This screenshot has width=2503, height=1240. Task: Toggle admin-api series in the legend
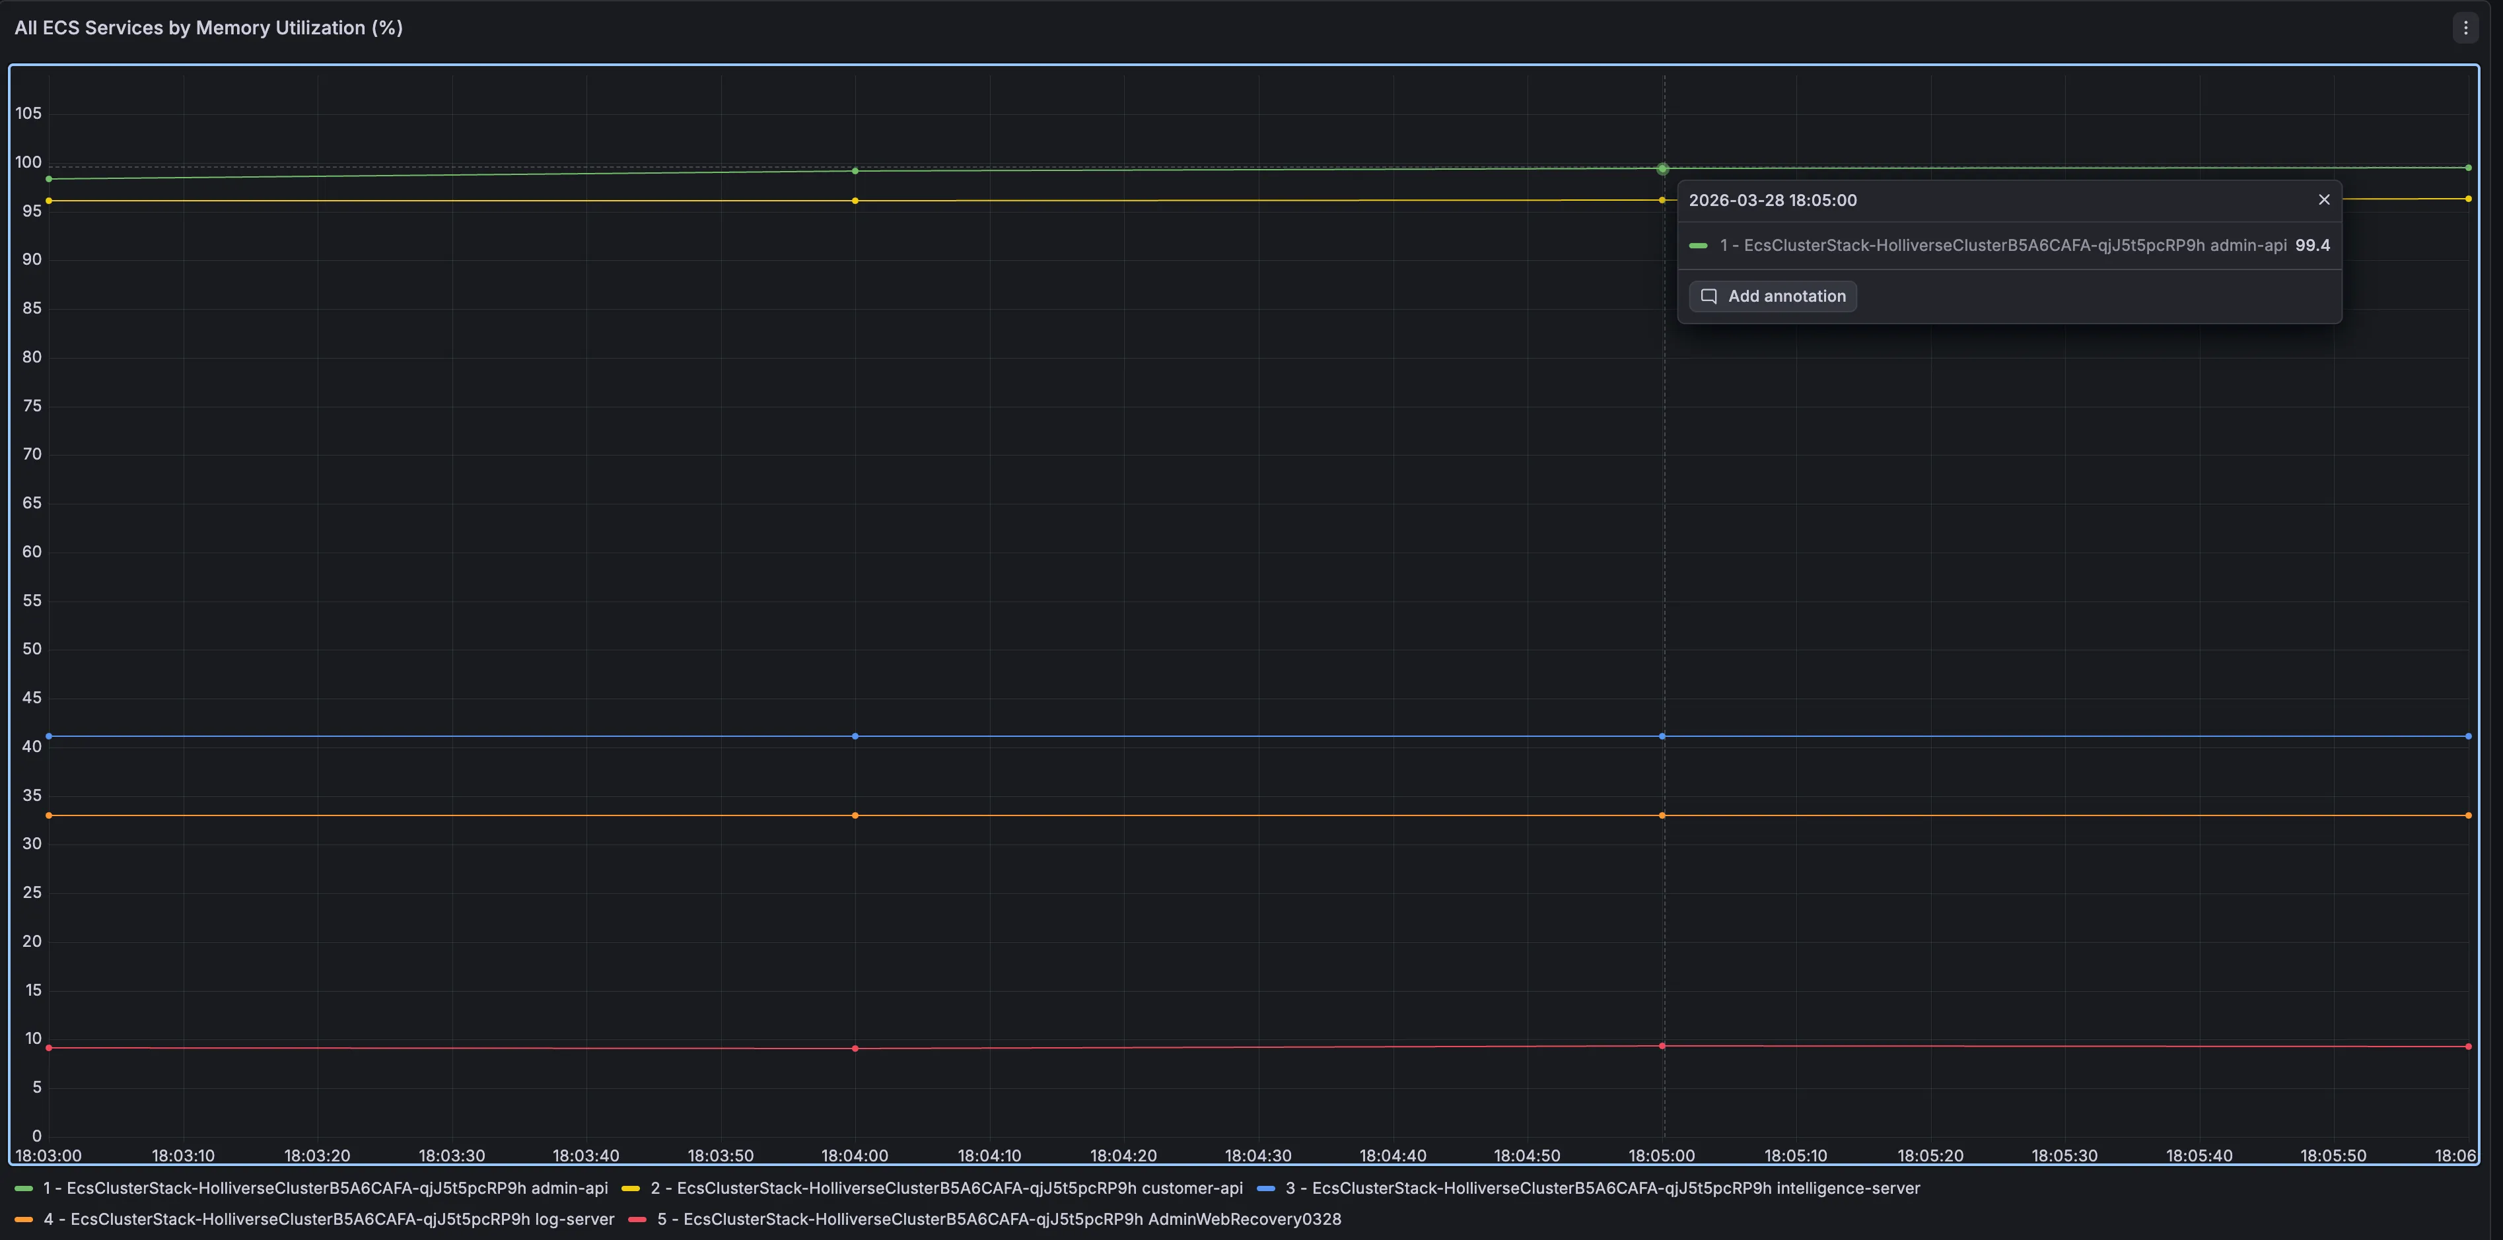(x=326, y=1188)
